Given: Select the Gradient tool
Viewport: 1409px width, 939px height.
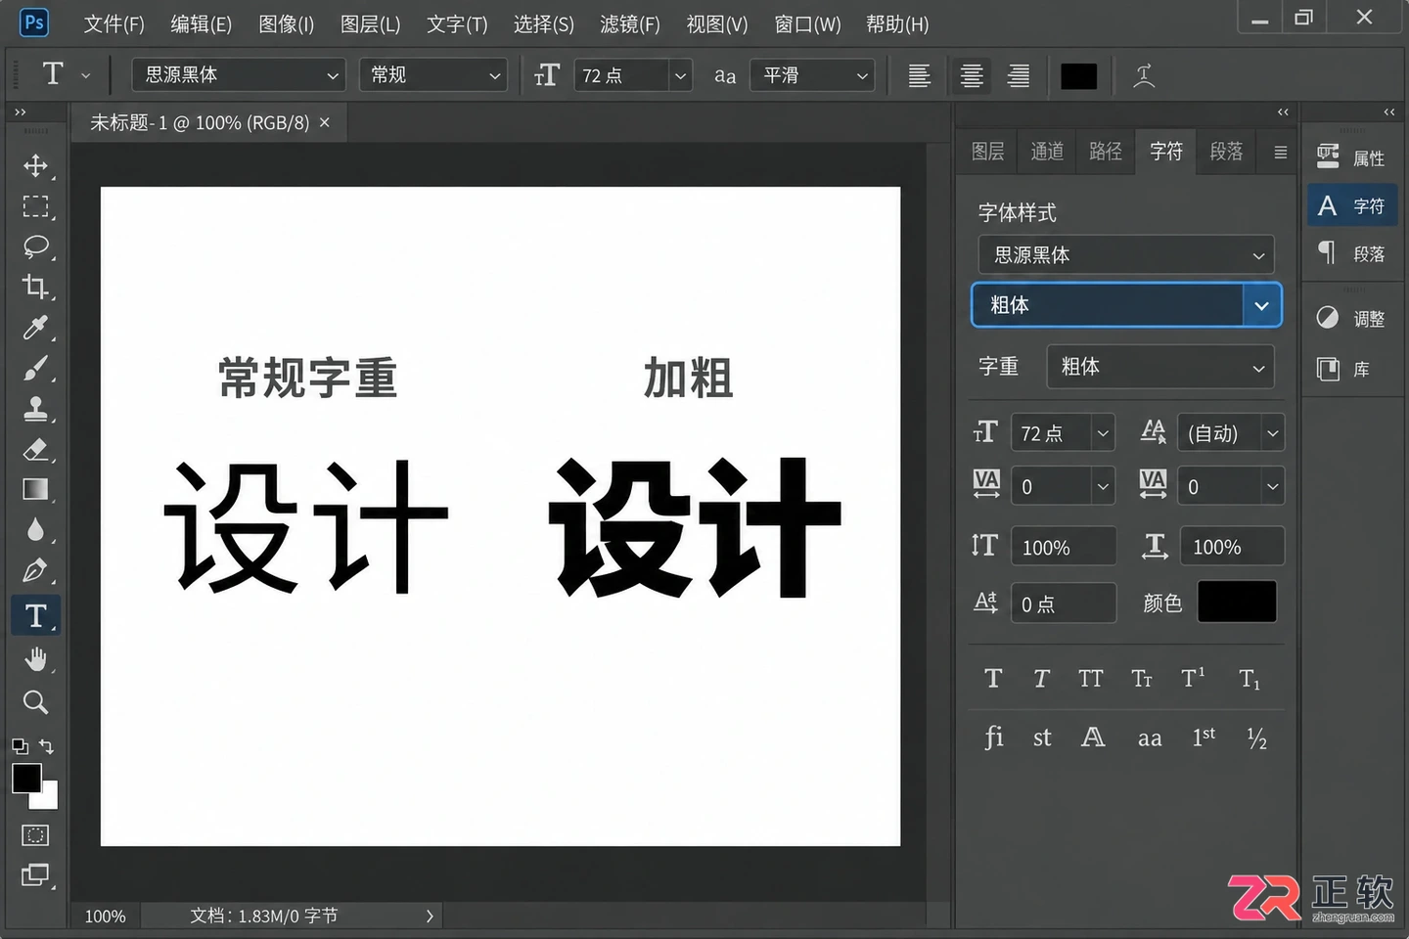Looking at the screenshot, I should click(x=36, y=489).
